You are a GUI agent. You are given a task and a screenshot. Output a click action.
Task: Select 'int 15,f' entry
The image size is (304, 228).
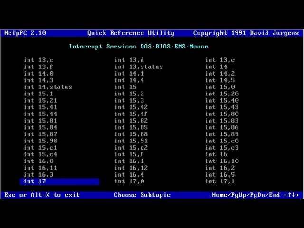(129, 154)
